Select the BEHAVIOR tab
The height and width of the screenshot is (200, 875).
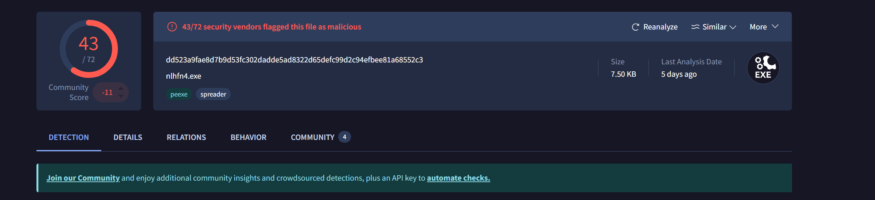(x=248, y=137)
